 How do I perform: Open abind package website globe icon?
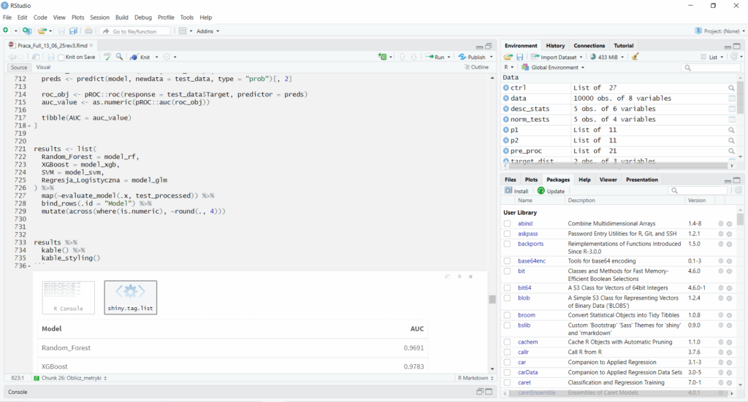point(721,223)
